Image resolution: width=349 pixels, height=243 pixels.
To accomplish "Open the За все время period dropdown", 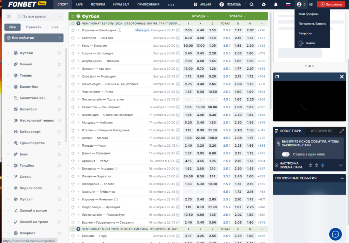I will coord(40,16).
